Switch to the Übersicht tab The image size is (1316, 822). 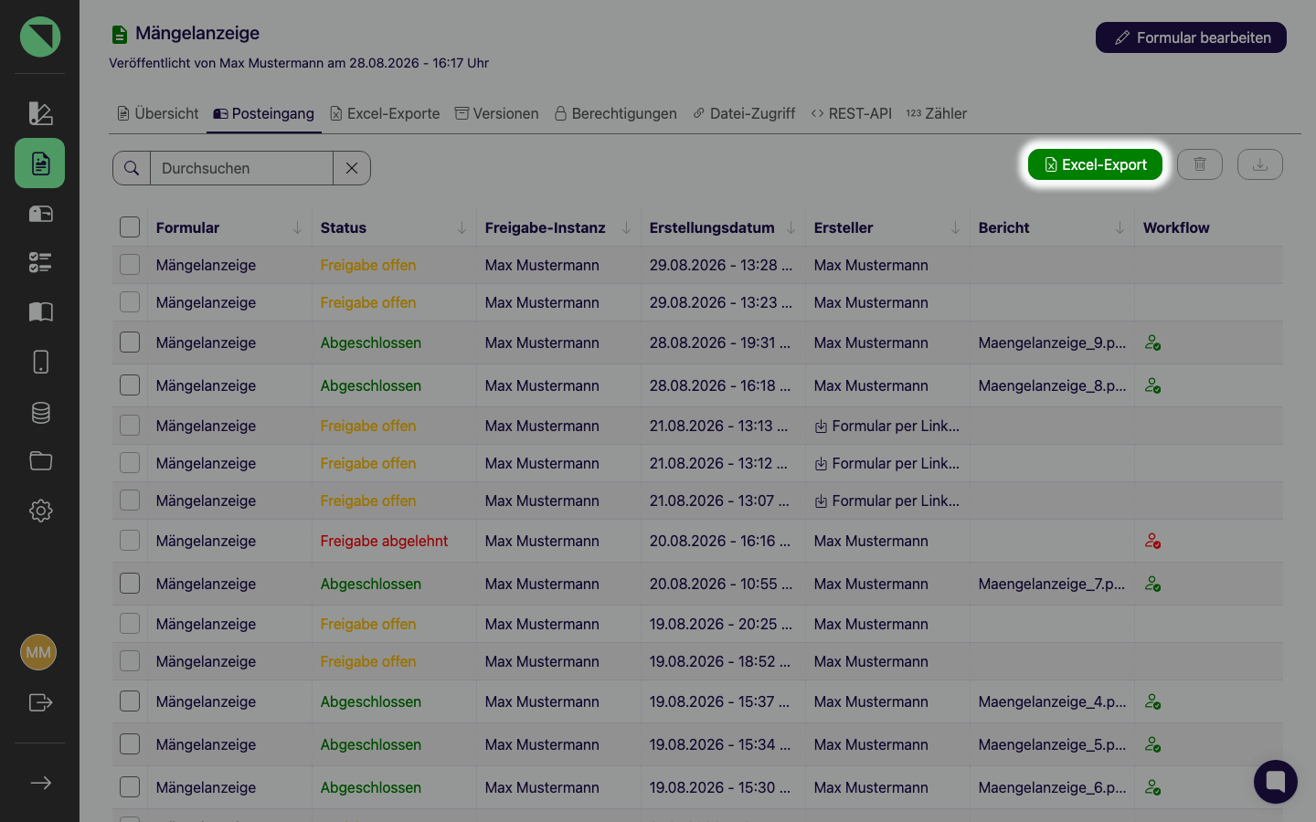point(157,113)
